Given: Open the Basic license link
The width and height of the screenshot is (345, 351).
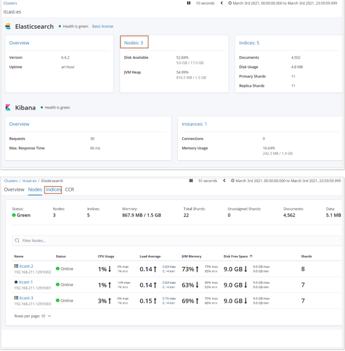Looking at the screenshot, I should click(x=103, y=26).
